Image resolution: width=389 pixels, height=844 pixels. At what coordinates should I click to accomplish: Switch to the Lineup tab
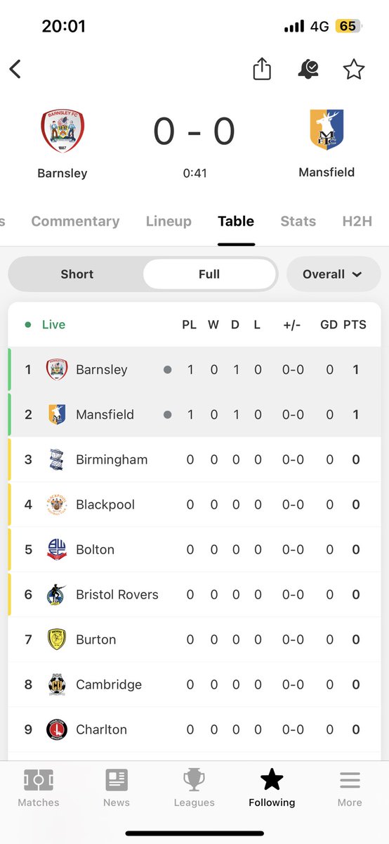click(x=169, y=221)
